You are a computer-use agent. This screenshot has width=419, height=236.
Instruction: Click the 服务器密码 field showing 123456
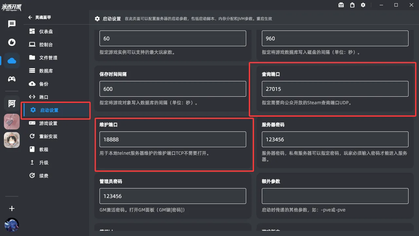335,139
